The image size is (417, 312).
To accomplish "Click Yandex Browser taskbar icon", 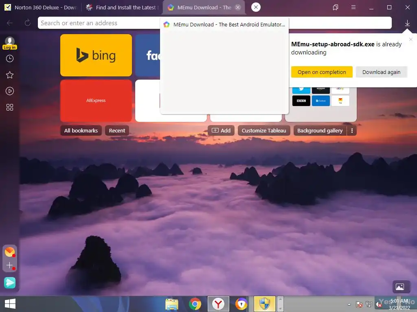I will (218, 304).
